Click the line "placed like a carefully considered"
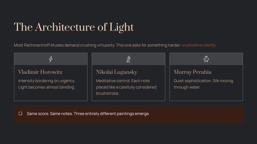The height and width of the screenshot is (144, 257). [126, 87]
